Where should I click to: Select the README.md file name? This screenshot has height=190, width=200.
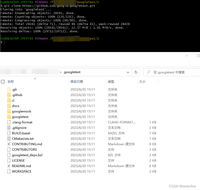[21, 166]
